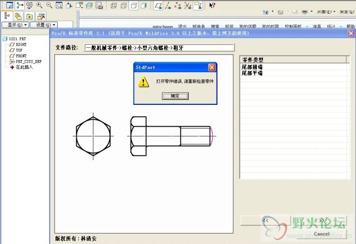Open the layers icon
The width and height of the screenshot is (356, 244).
click(x=89, y=5)
